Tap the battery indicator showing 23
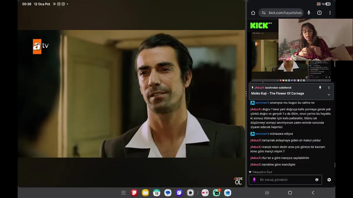353x198 pixels. pyautogui.click(x=328, y=4)
